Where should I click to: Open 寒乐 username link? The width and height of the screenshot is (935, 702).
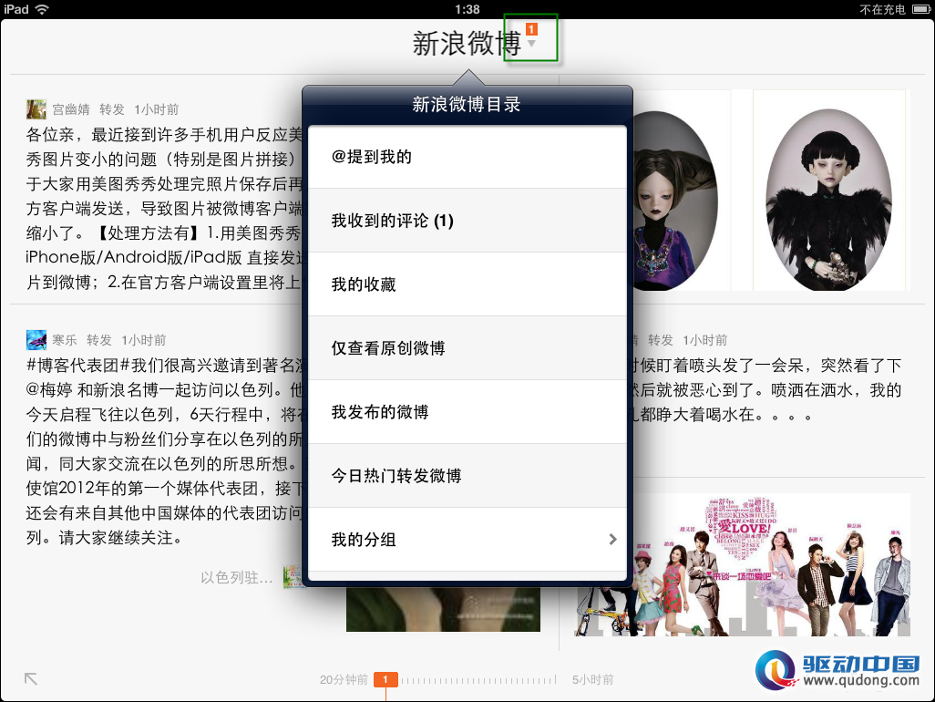65,340
